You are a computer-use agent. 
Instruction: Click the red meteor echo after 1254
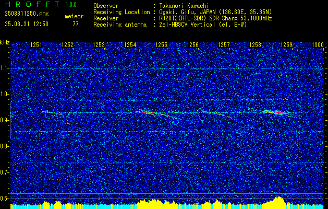click(156, 114)
